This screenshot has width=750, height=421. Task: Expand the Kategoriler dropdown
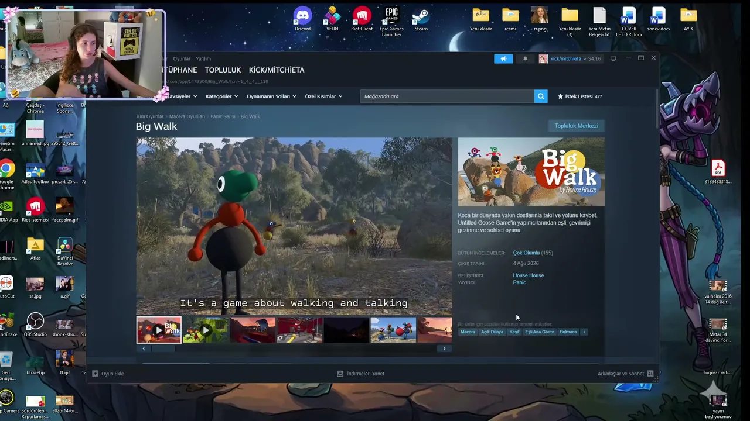click(221, 96)
